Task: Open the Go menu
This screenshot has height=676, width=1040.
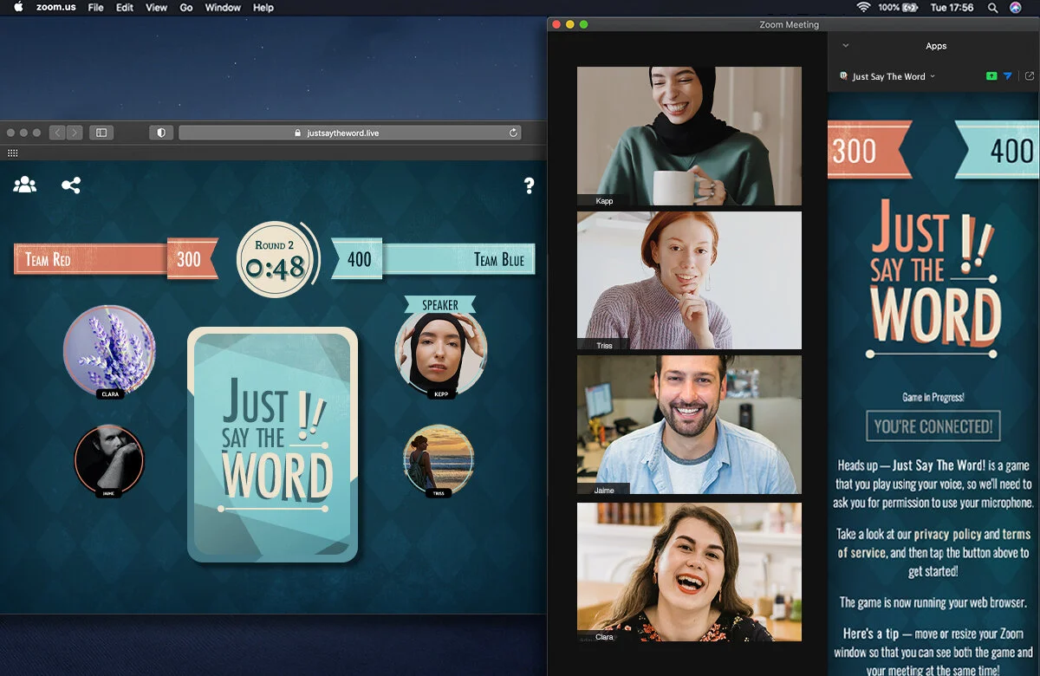Action: (x=186, y=7)
